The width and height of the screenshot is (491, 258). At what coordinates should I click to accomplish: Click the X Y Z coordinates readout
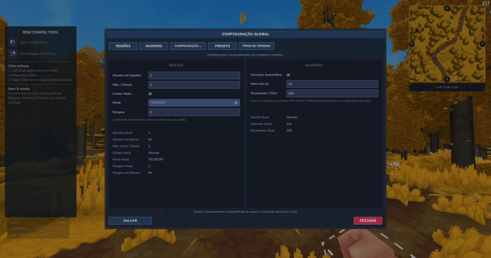point(447,87)
